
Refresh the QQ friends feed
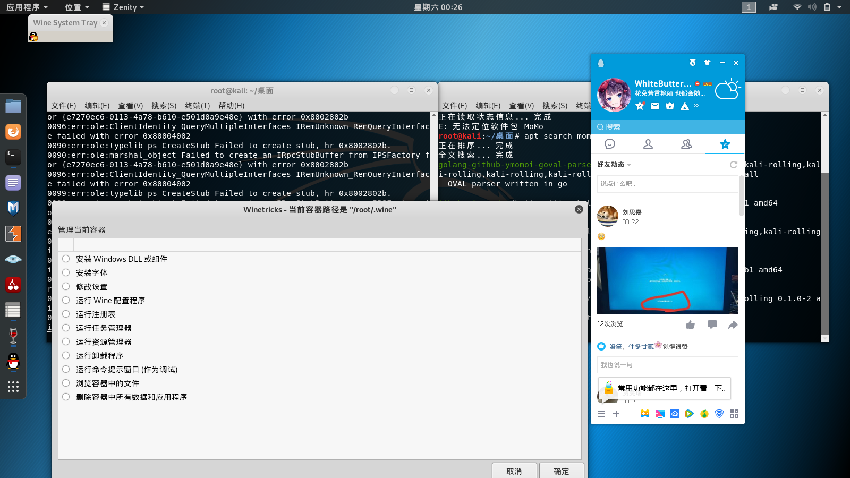pyautogui.click(x=734, y=165)
